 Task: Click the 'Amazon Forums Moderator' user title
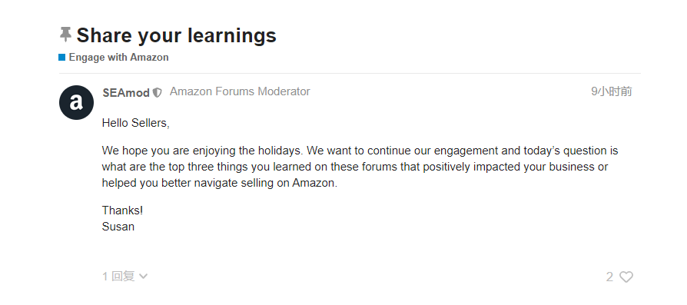tap(240, 91)
